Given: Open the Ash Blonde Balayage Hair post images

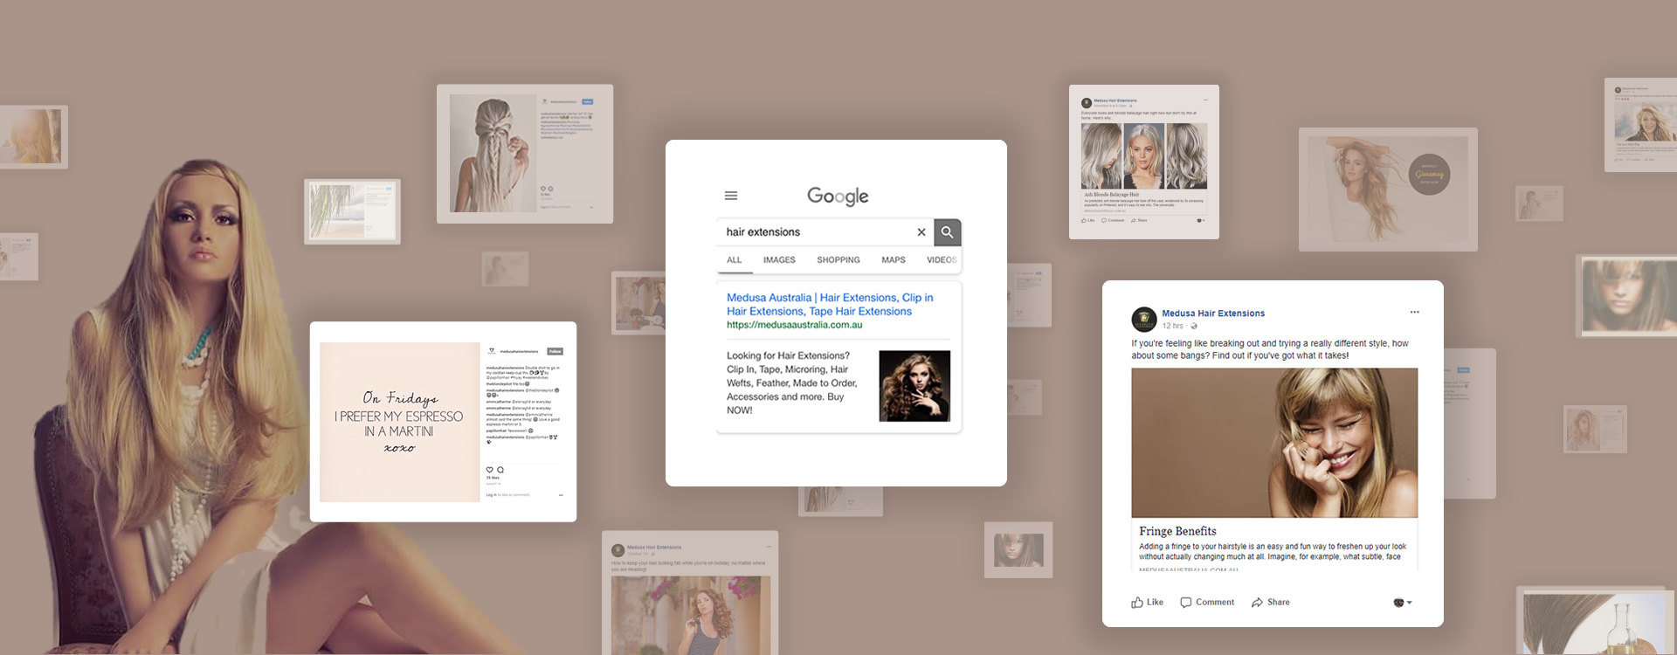Looking at the screenshot, I should 1144,155.
